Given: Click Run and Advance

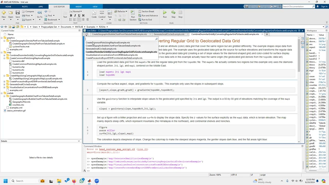Looking at the screenshot, I should pyautogui.click(x=148, y=15).
